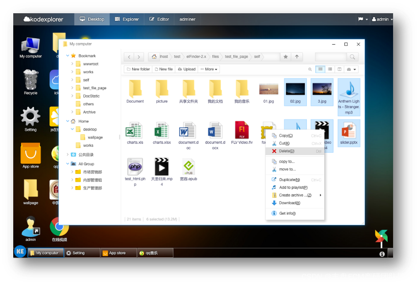Open the adminer tab
420x285 pixels.
click(x=187, y=19)
